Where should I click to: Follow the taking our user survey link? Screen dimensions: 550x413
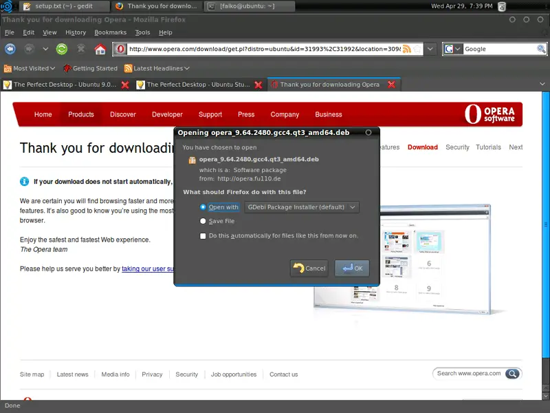[148, 268]
